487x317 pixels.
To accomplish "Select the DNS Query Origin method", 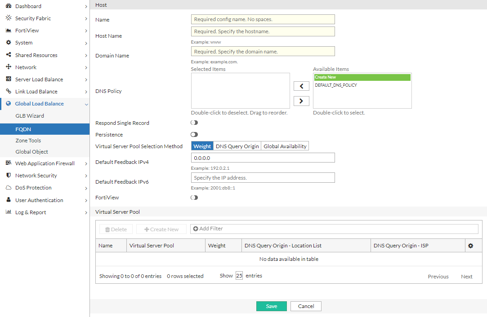I will [237, 146].
